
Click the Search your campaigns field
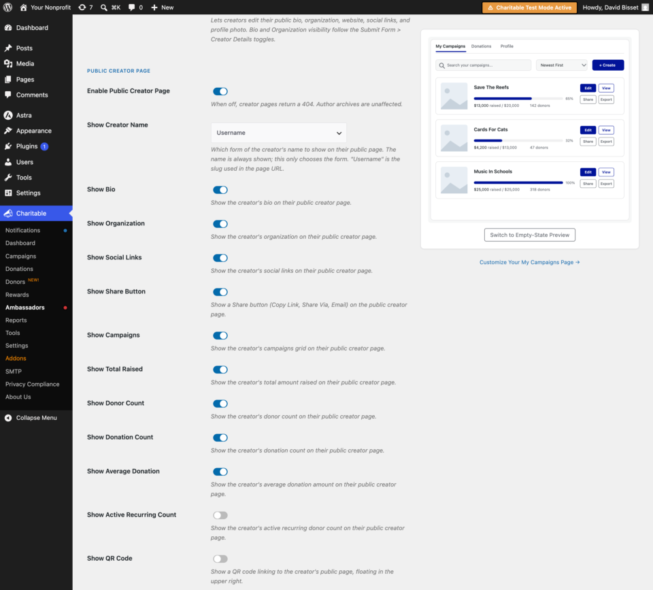(483, 65)
